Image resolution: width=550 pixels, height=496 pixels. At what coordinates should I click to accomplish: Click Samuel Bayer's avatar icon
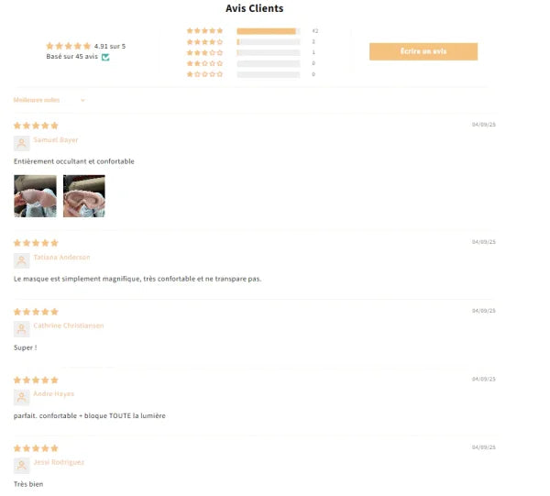(x=21, y=143)
